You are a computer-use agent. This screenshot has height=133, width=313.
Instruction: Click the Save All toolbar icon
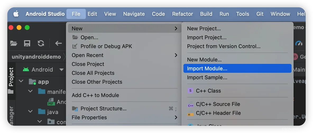tap(27, 43)
